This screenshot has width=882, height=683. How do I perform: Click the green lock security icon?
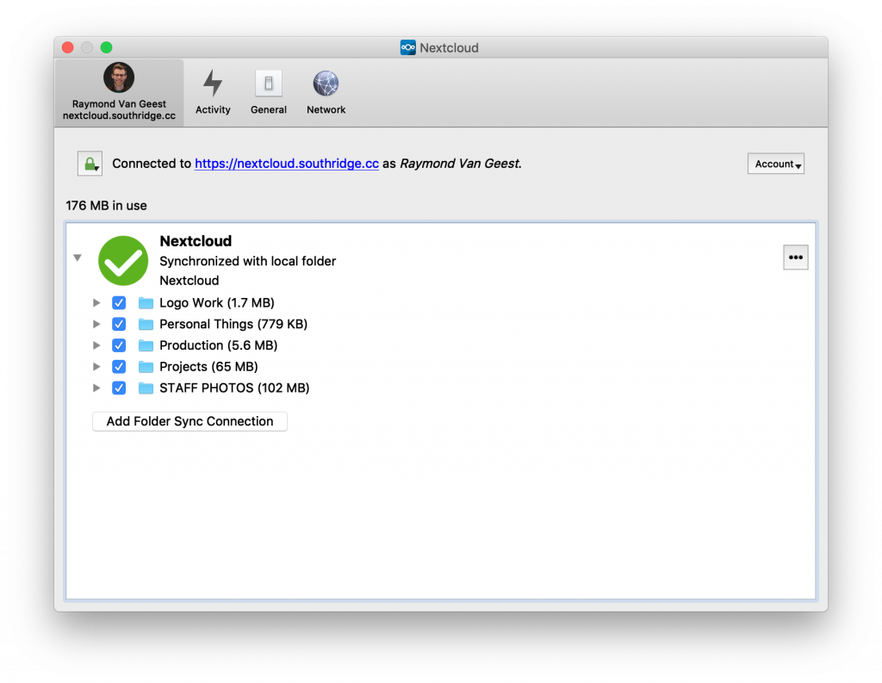pos(90,164)
